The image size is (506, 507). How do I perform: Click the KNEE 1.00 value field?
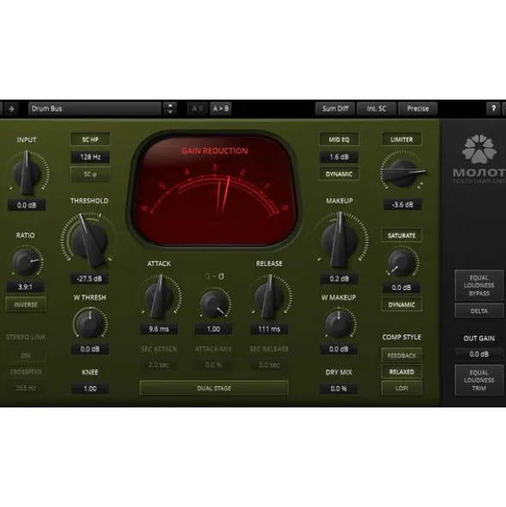click(90, 389)
